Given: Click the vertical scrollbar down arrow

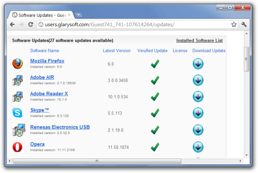Looking at the screenshot, I should 247,155.
